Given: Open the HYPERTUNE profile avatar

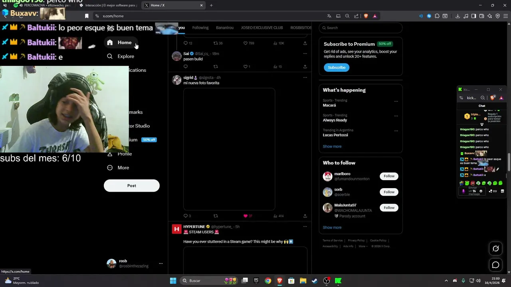Looking at the screenshot, I should (176, 229).
